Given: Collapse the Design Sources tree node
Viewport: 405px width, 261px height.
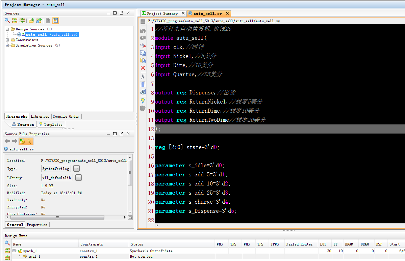Looking at the screenshot, I should [x=7, y=29].
